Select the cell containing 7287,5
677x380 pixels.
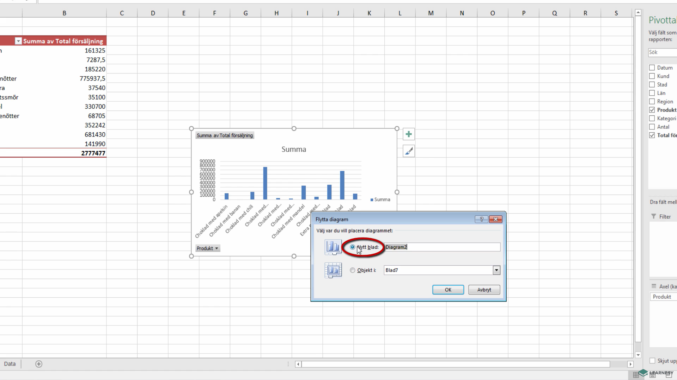[64, 60]
